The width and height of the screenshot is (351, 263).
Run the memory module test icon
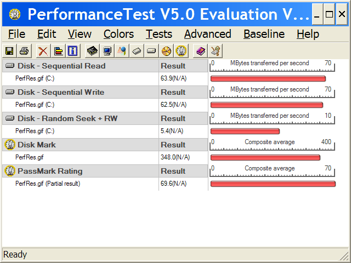(x=137, y=51)
